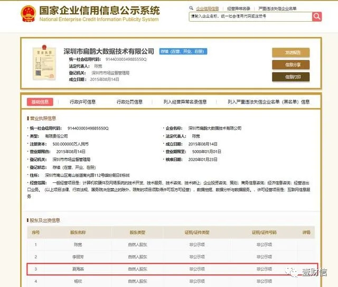Click shareholder name in row 4
Image resolution: width=338 pixels, height=287 pixels.
tap(78, 281)
